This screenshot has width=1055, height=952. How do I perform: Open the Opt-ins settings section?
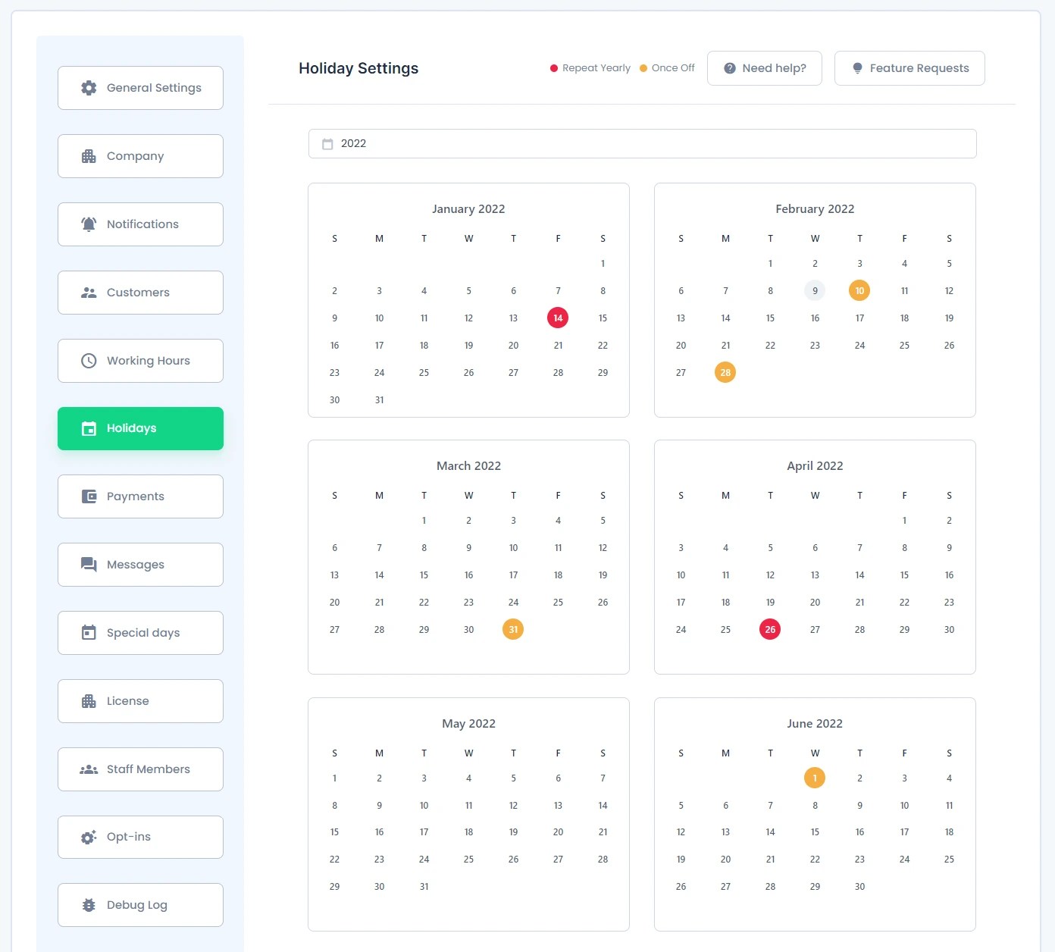click(x=140, y=837)
